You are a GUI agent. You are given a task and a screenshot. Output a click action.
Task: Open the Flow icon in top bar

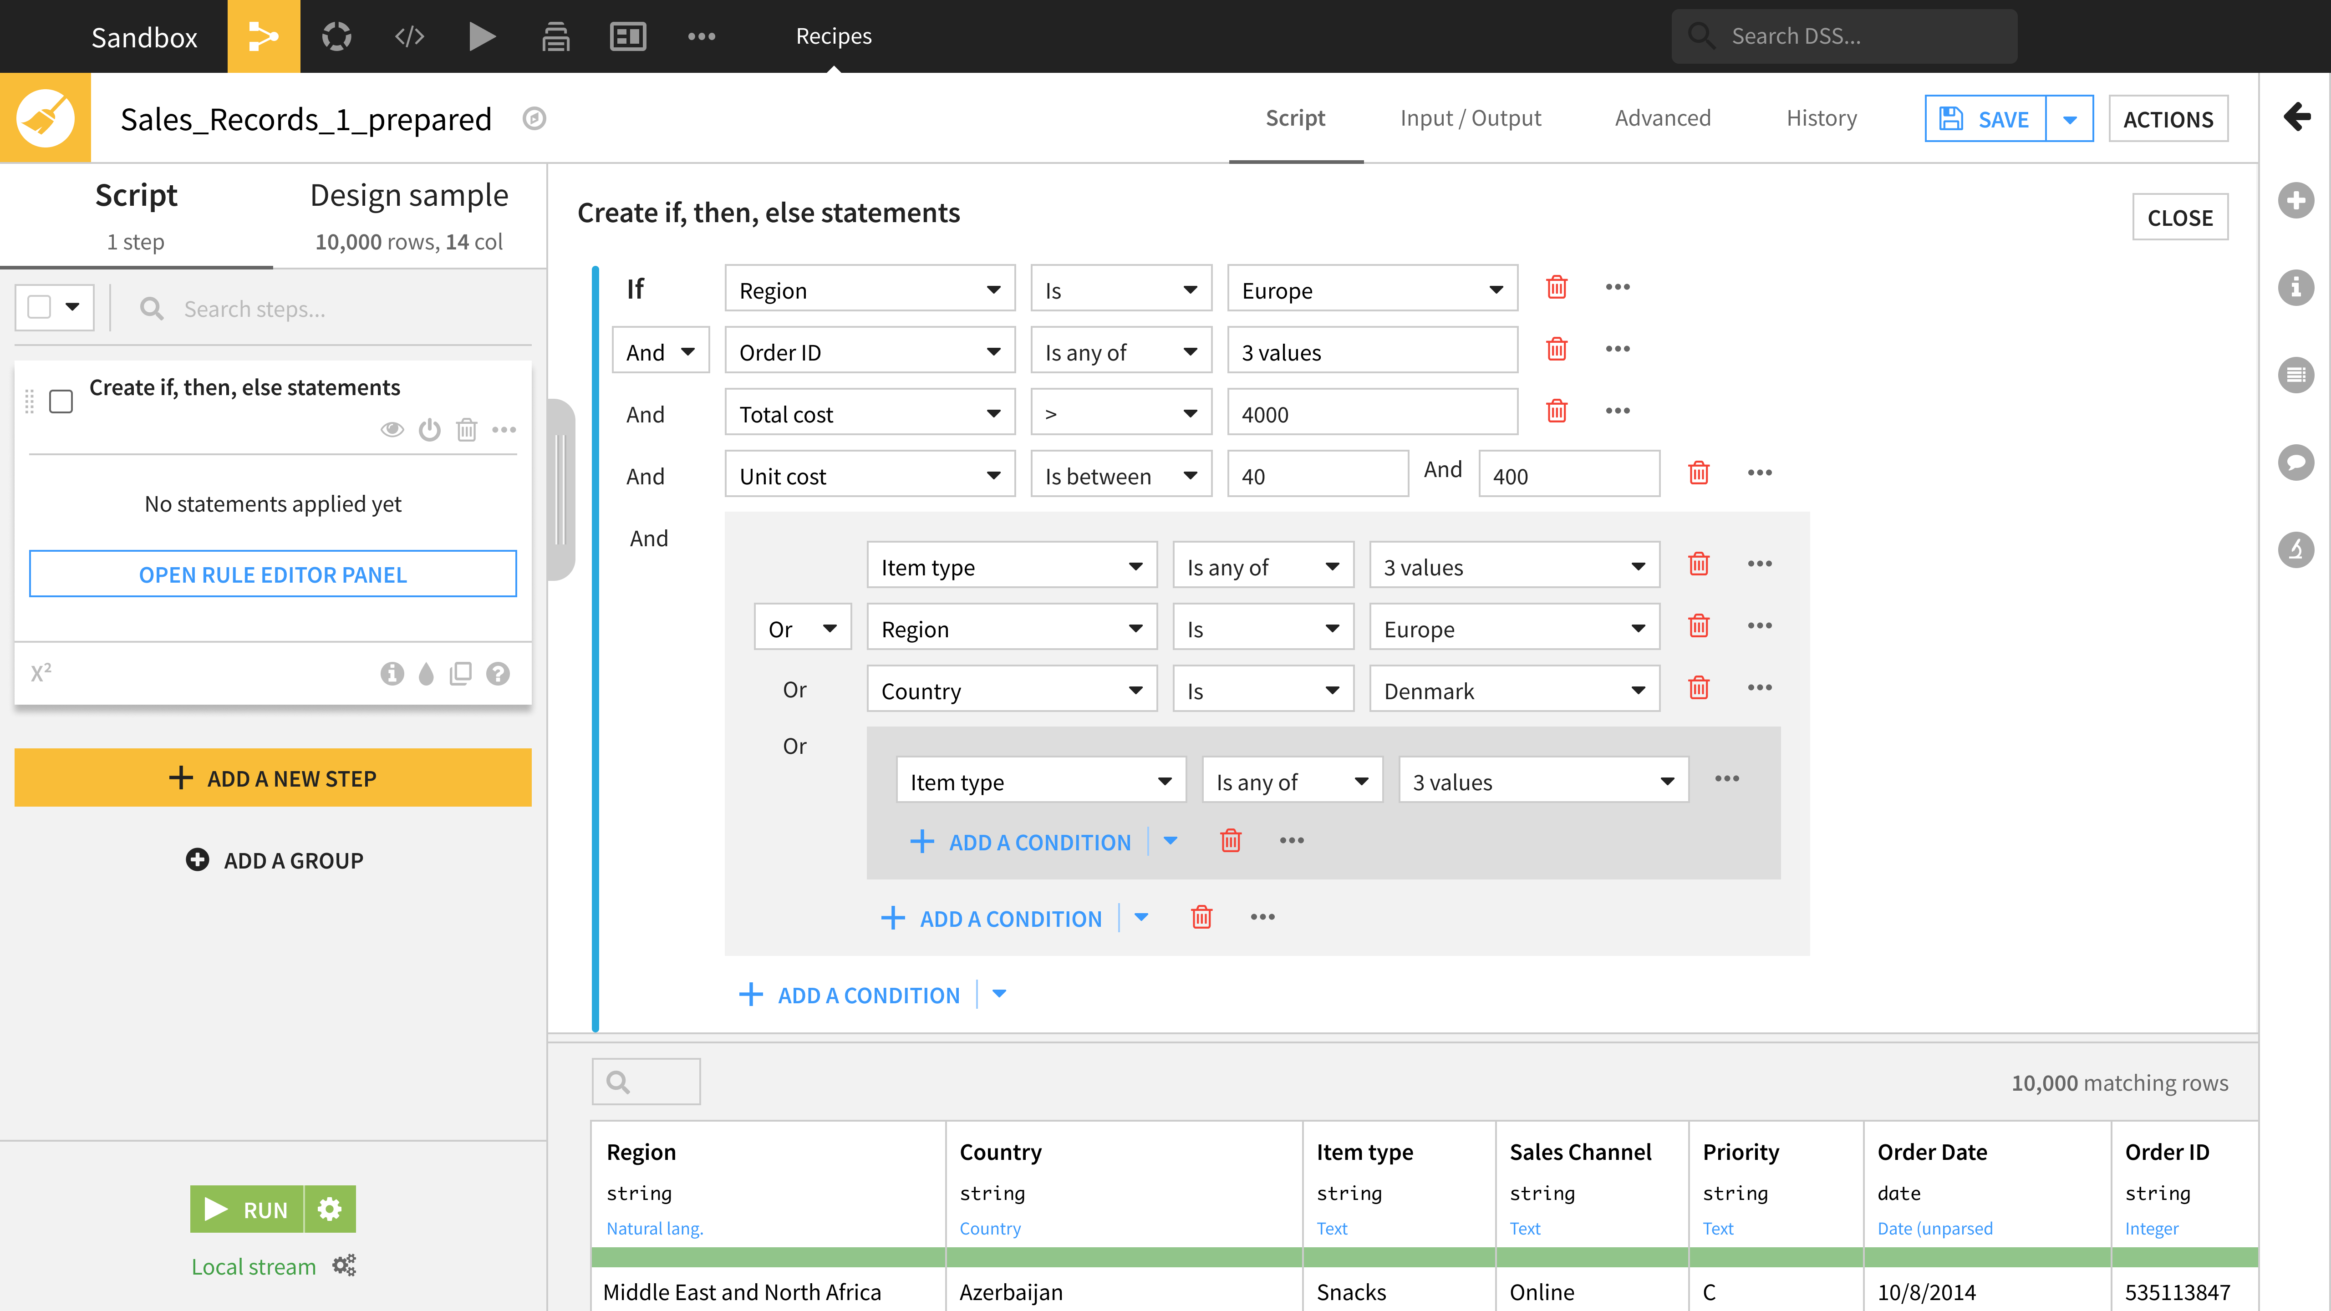[263, 36]
